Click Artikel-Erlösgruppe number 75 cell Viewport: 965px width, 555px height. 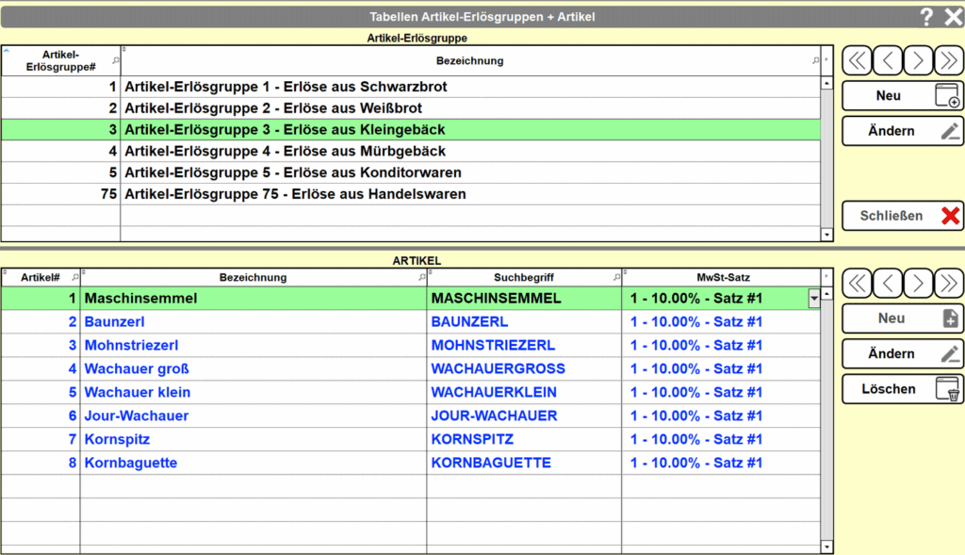[x=60, y=194]
